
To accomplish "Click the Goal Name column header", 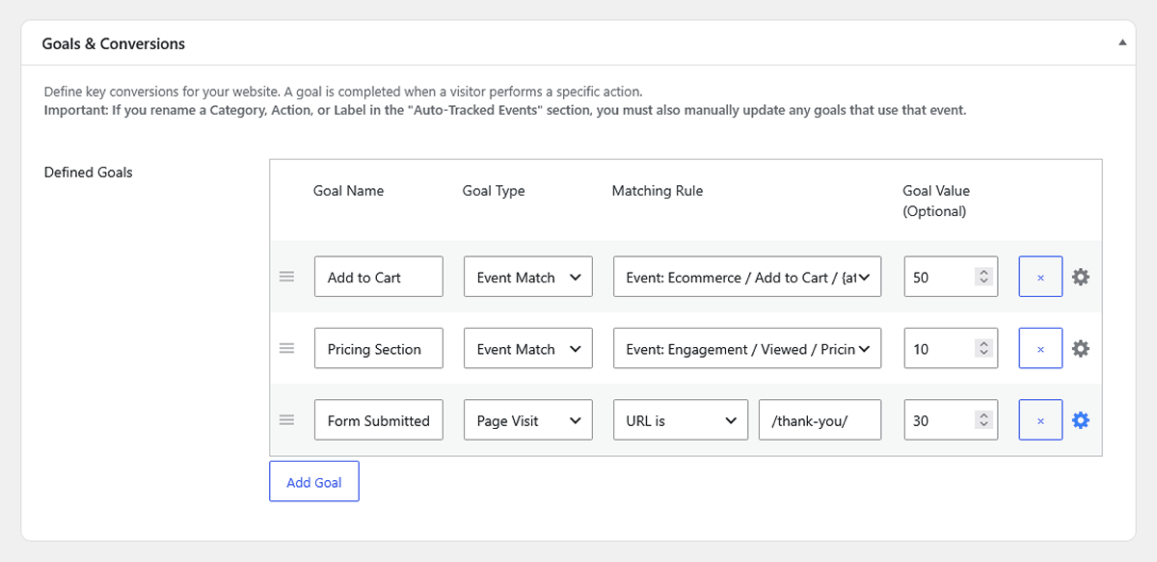I will pyautogui.click(x=349, y=191).
